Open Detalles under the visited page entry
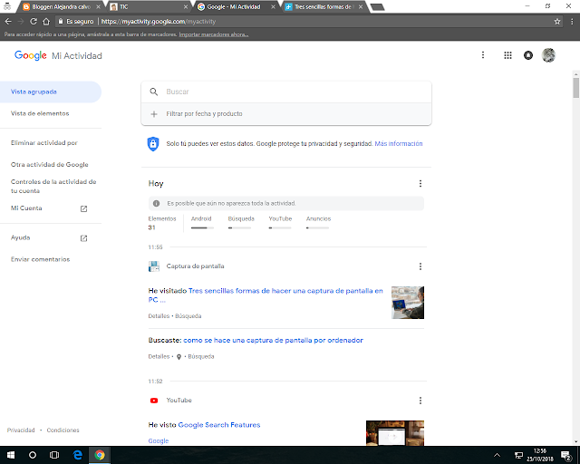580x464 pixels. click(x=159, y=316)
